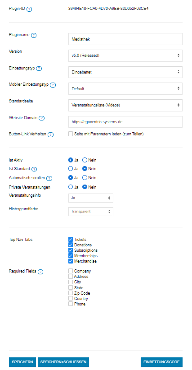The image size is (192, 370).
Task: Enable Seite mit Parametern laden checkbox
Action: [71, 134]
